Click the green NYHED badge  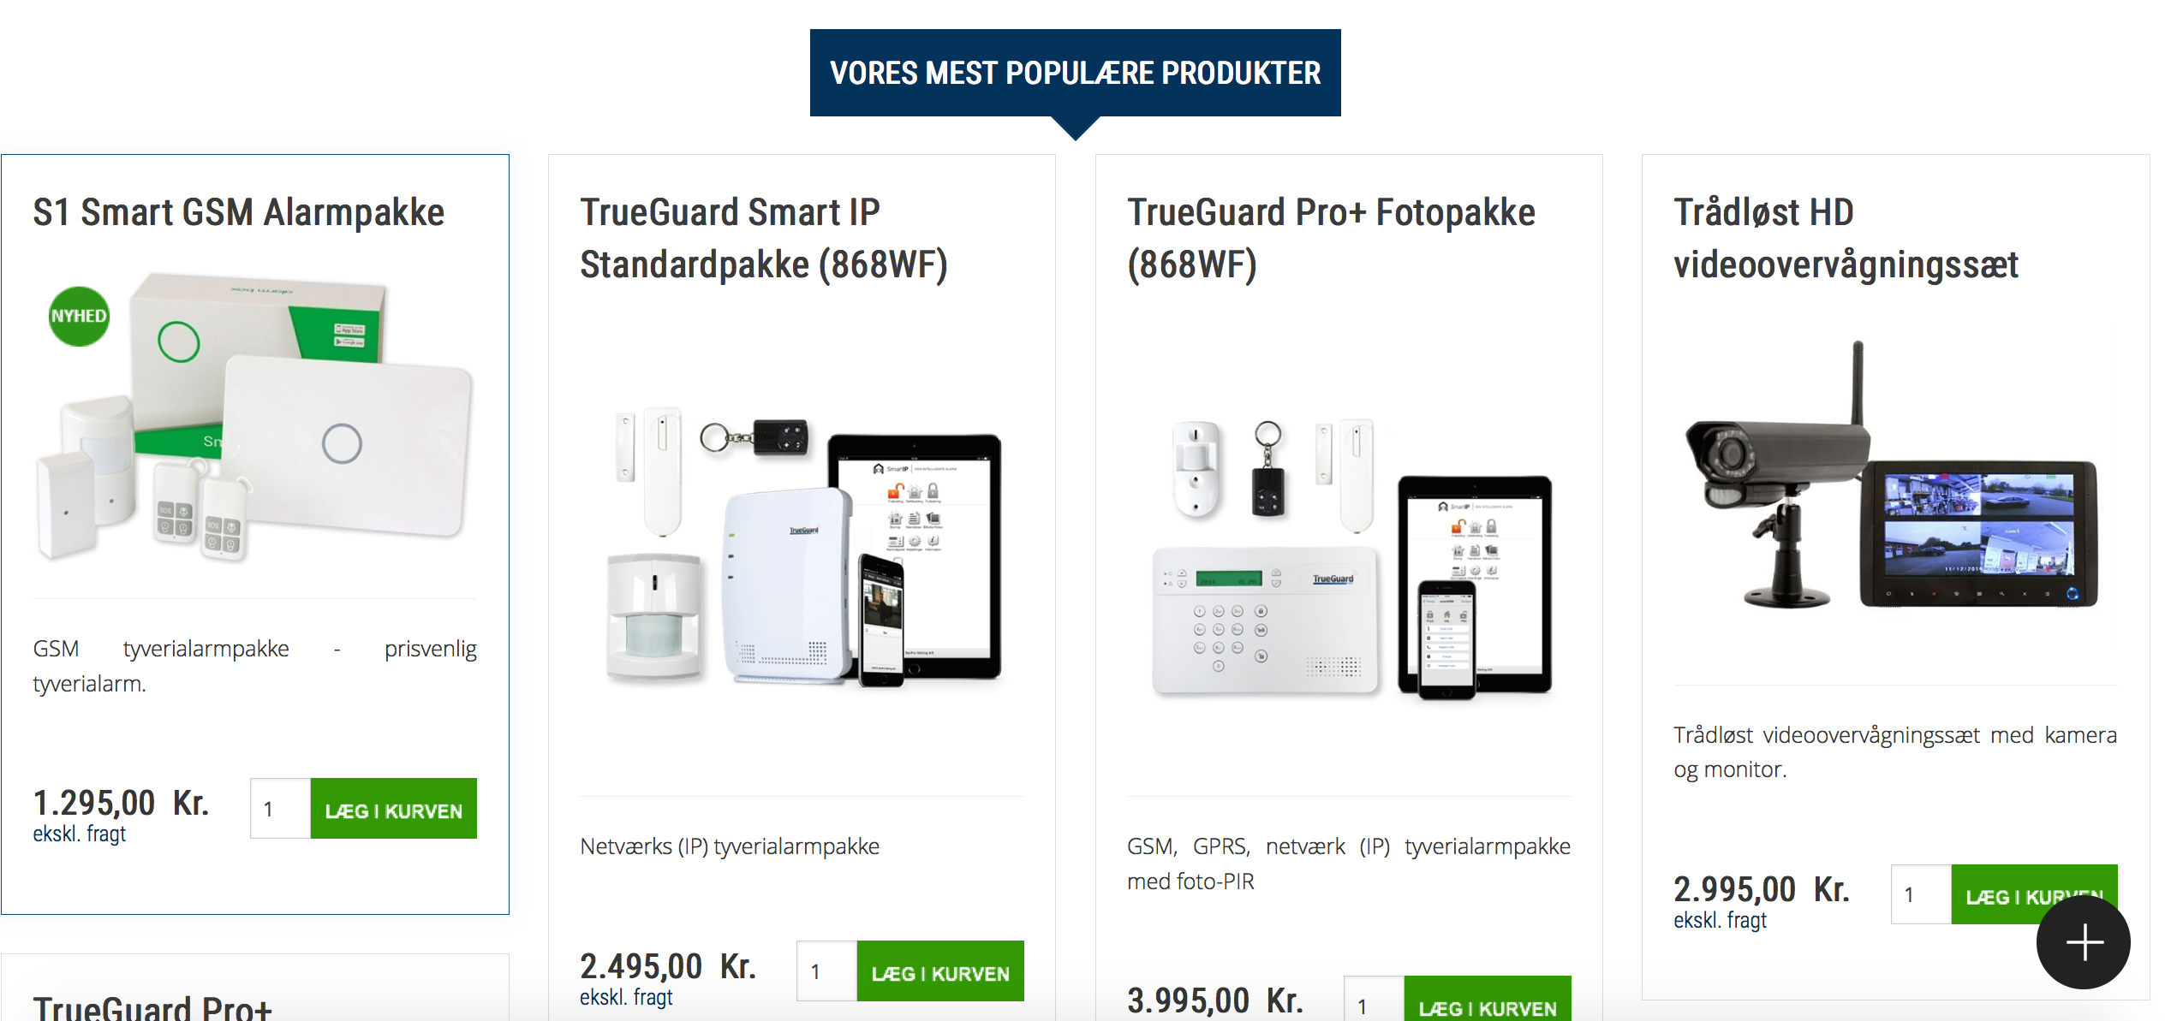point(79,316)
